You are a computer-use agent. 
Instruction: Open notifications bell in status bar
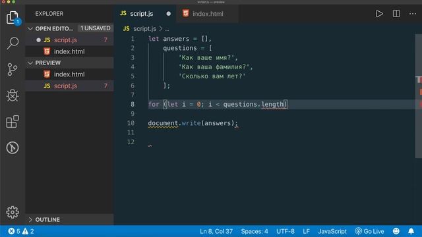click(411, 231)
